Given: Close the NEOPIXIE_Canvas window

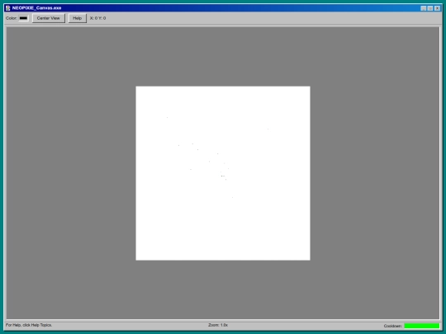Looking at the screenshot, I should coord(438,8).
